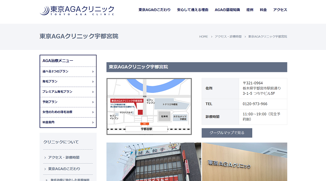This screenshot has height=181, width=326.
Task: Expand 選べる3つのプラン in sidebar menu
Action: [x=68, y=72]
